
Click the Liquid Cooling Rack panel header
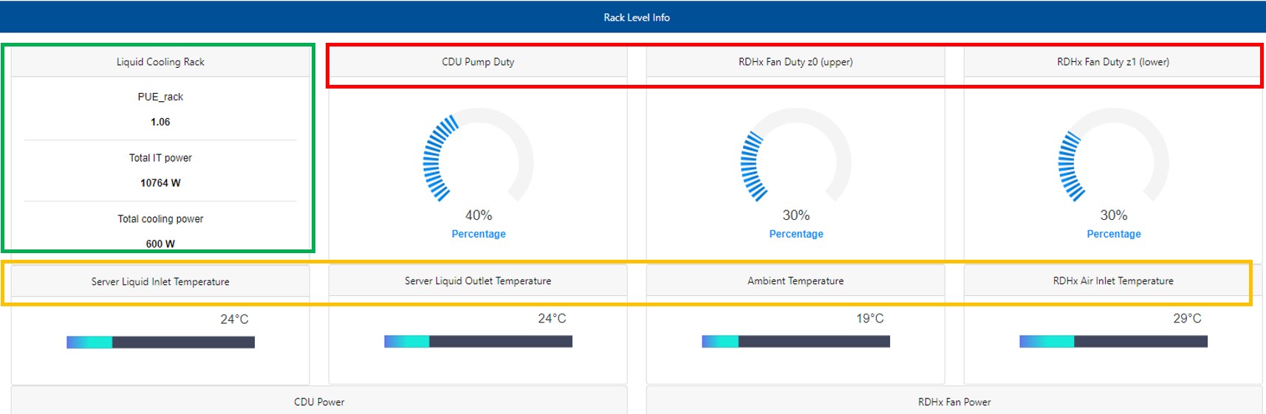(160, 62)
